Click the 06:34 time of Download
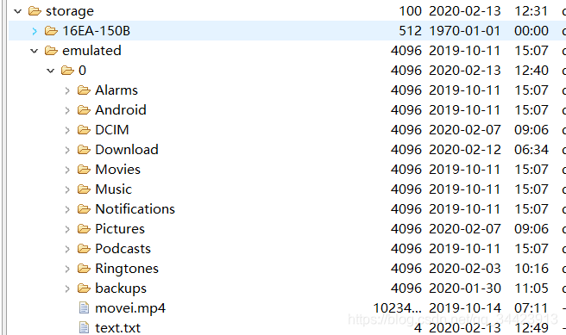566x335 pixels. (531, 150)
